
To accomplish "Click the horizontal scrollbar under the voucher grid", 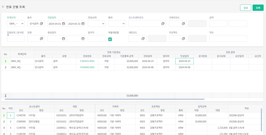I will tap(120, 99).
